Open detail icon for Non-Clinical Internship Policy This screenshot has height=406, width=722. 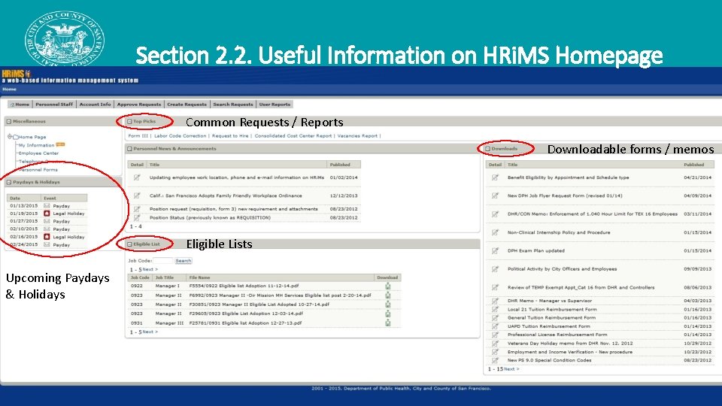coord(495,232)
